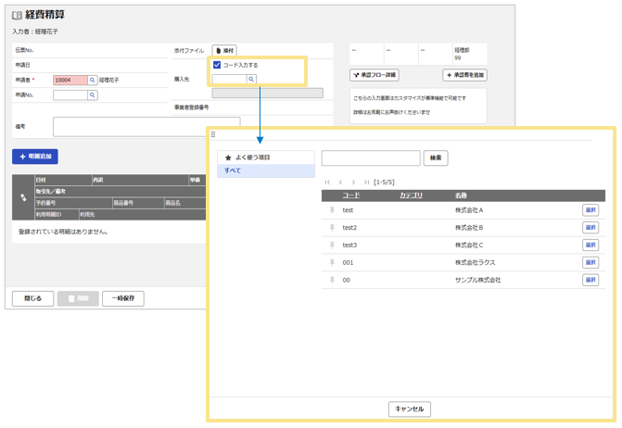Click the page range text [1-5/5]
The height and width of the screenshot is (428, 622).
[x=384, y=183]
